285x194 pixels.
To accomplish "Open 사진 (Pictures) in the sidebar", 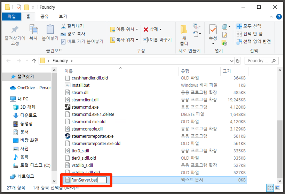I will click(21, 149).
